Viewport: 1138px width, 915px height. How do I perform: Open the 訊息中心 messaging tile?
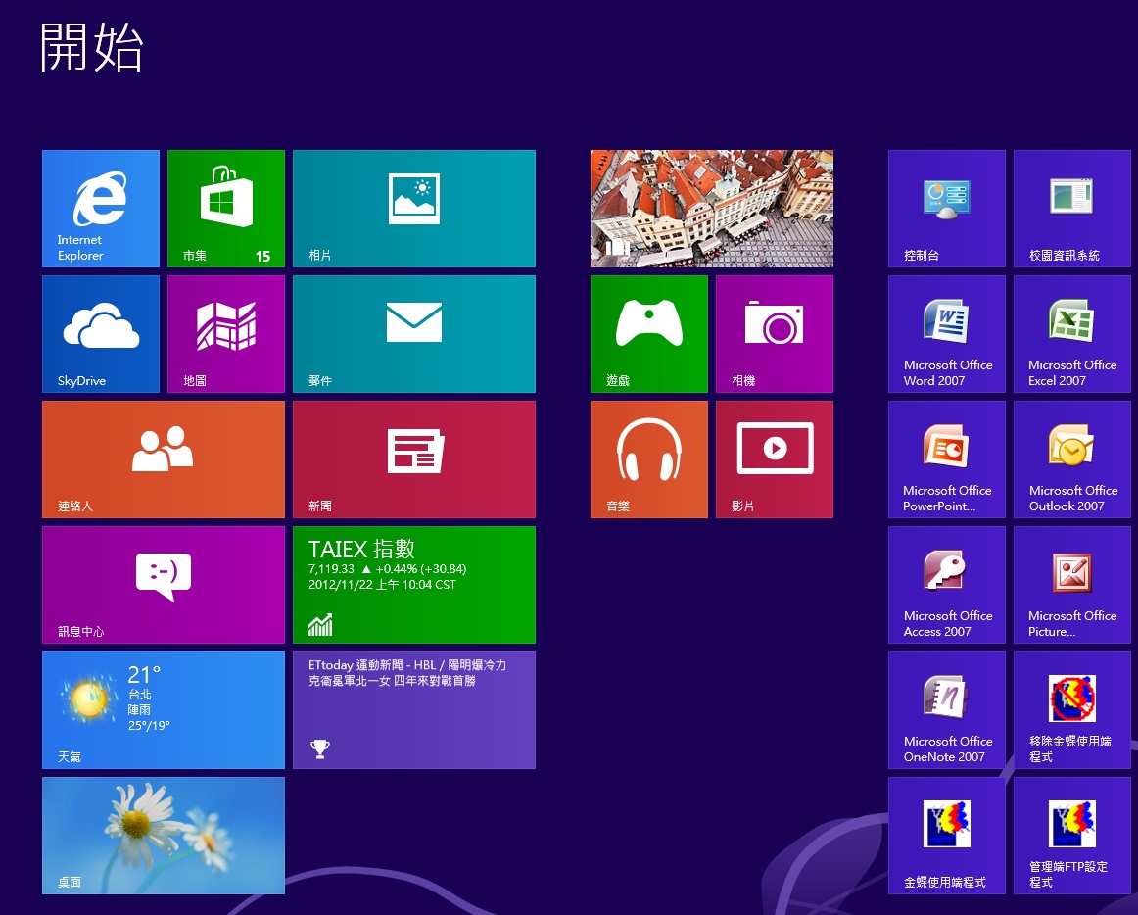tap(164, 585)
